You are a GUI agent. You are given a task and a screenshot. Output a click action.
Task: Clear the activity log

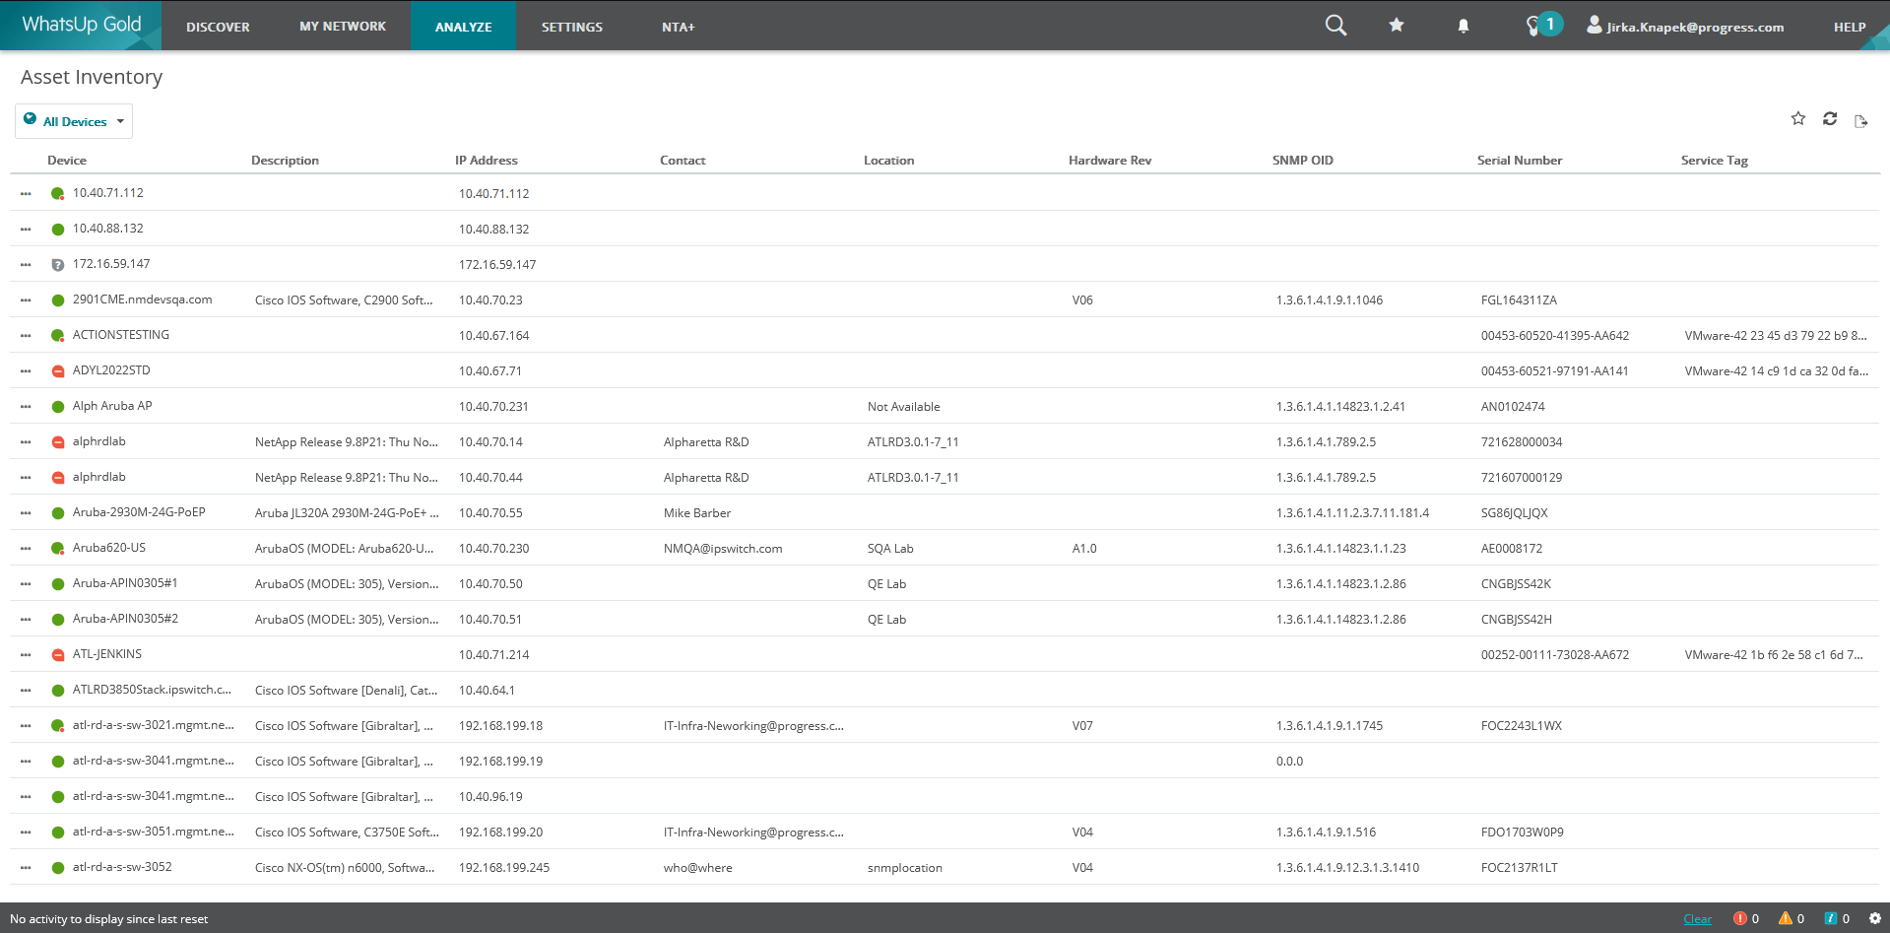(1698, 919)
